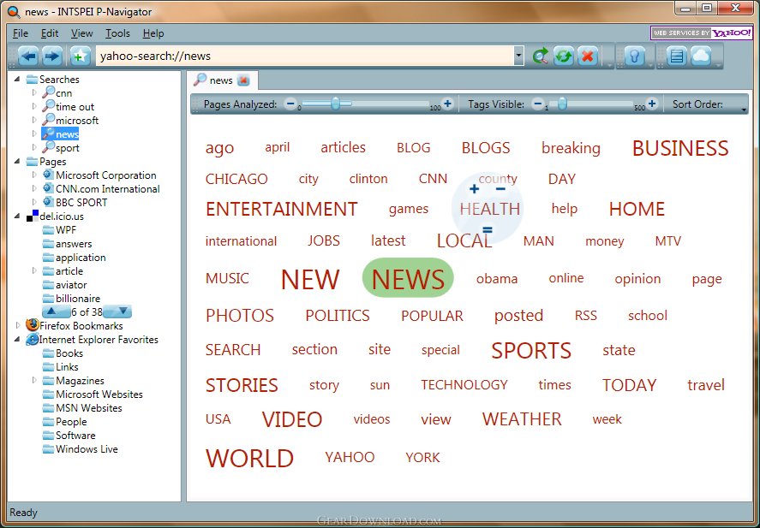Image resolution: width=760 pixels, height=528 pixels.
Task: Open the Help menu
Action: pyautogui.click(x=153, y=33)
